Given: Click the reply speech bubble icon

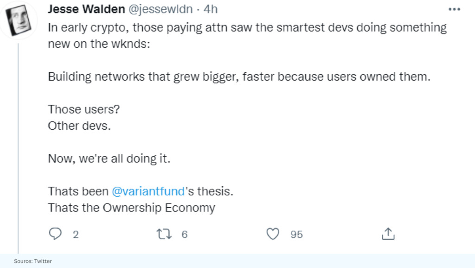Looking at the screenshot, I should (x=56, y=234).
